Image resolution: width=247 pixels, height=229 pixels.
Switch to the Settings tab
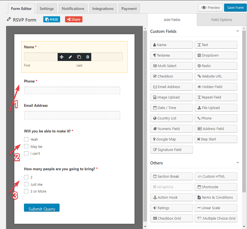[x=47, y=9]
